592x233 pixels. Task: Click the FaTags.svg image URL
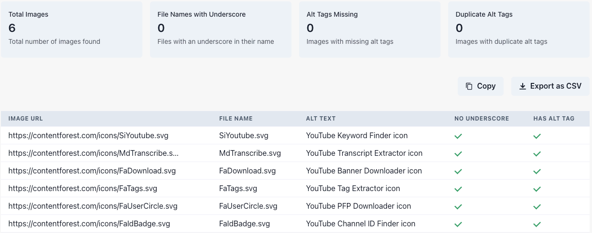(83, 189)
